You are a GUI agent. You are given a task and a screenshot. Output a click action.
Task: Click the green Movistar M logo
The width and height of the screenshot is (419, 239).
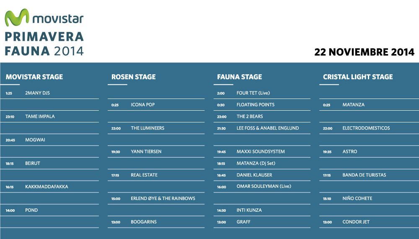(x=17, y=18)
